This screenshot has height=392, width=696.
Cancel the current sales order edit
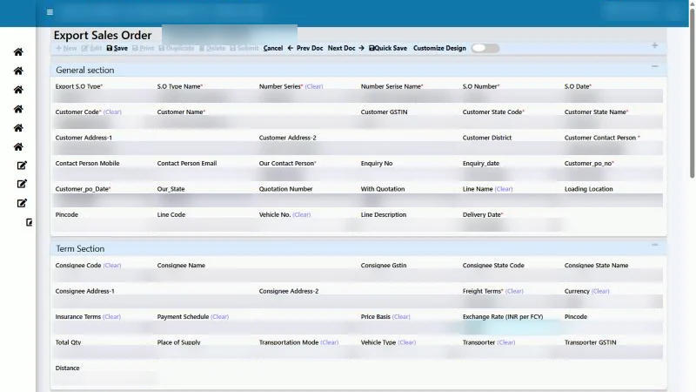point(273,48)
